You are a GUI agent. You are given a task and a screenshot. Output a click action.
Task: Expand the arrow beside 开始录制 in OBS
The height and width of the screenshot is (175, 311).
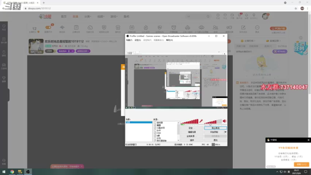225,132
